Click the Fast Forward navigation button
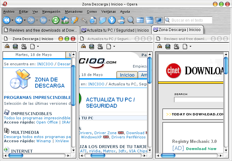This screenshot has height=161, width=232. click(43, 20)
